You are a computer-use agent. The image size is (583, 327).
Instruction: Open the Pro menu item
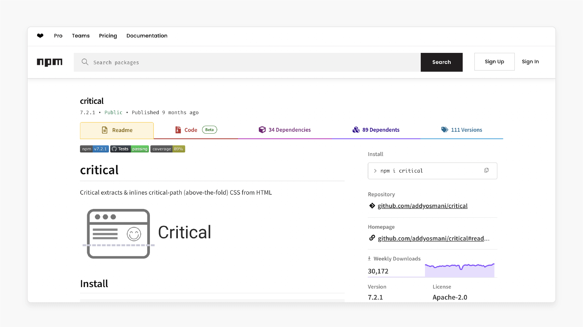[58, 36]
